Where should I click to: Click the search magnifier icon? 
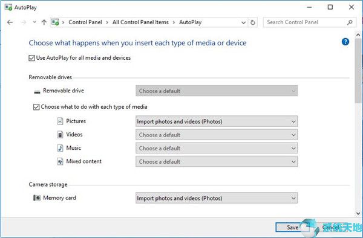tap(350, 22)
